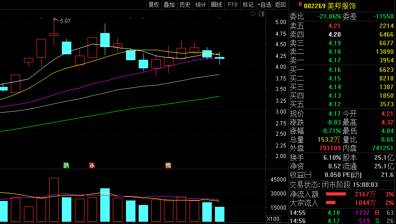396x224 pixels.
Task: Select the 画线 drawing tool
Action: pos(216,5)
